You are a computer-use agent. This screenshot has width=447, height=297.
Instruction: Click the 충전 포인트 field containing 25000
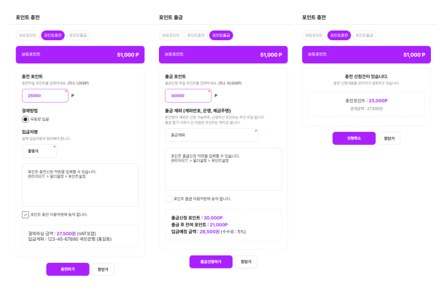click(45, 95)
